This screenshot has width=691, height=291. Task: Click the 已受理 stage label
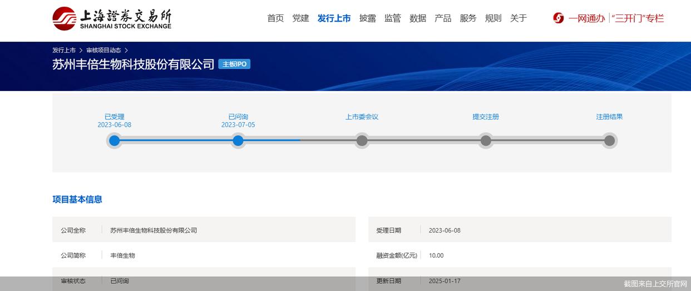(x=115, y=117)
